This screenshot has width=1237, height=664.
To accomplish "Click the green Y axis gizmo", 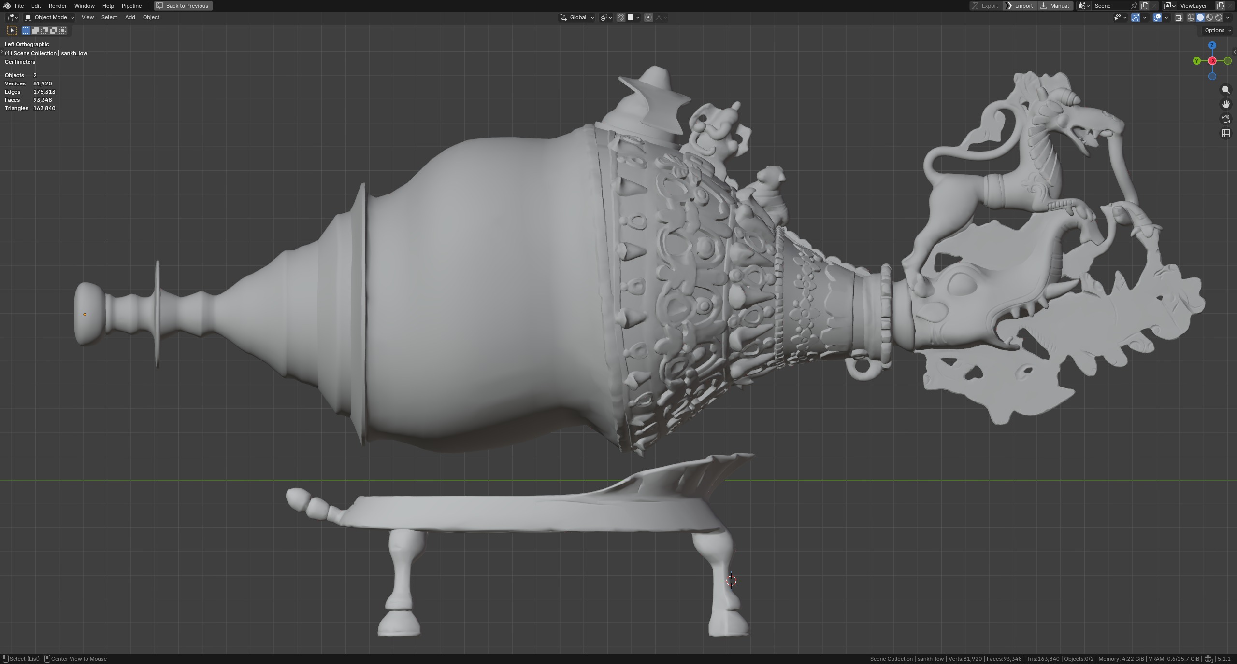I will [x=1196, y=61].
